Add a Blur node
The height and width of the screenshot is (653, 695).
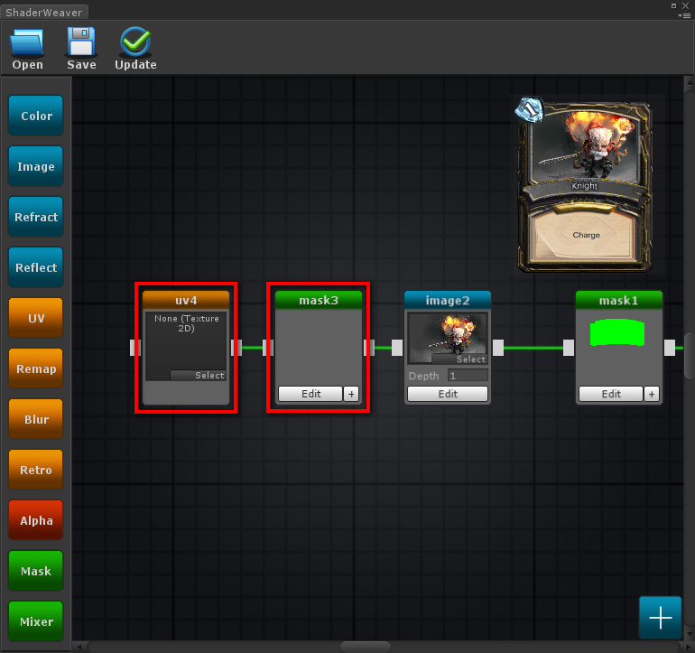(x=36, y=419)
